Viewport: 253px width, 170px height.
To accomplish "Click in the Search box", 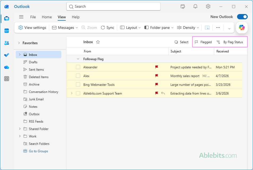I will 113,6.
